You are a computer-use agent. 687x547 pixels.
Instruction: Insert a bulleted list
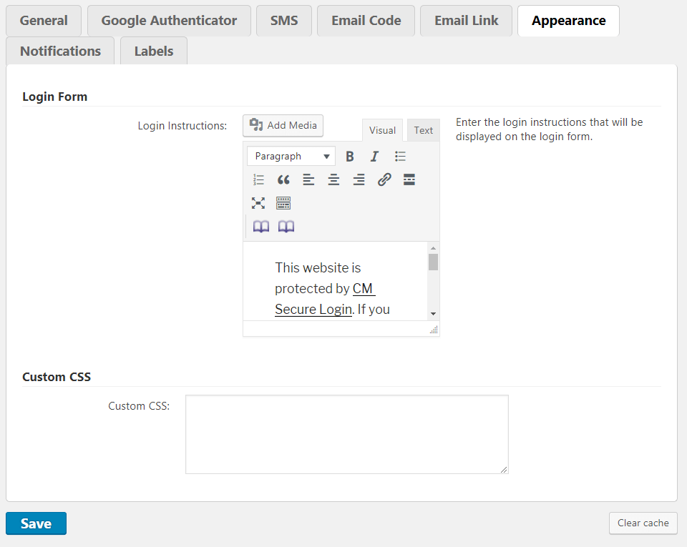[400, 156]
